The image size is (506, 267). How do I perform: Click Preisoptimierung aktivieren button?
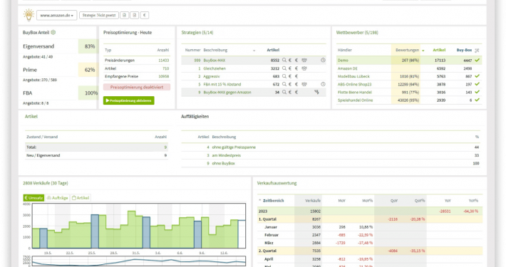(x=129, y=100)
